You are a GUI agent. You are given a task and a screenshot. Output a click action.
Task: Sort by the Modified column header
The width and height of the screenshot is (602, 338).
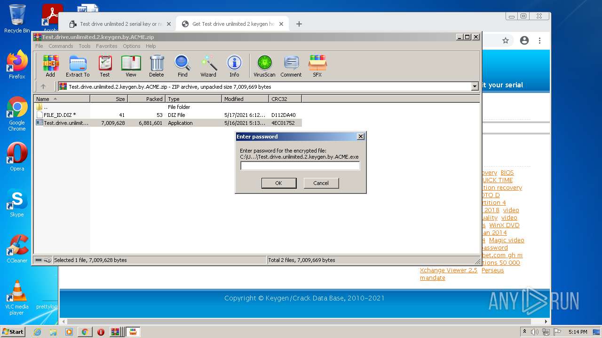[245, 99]
